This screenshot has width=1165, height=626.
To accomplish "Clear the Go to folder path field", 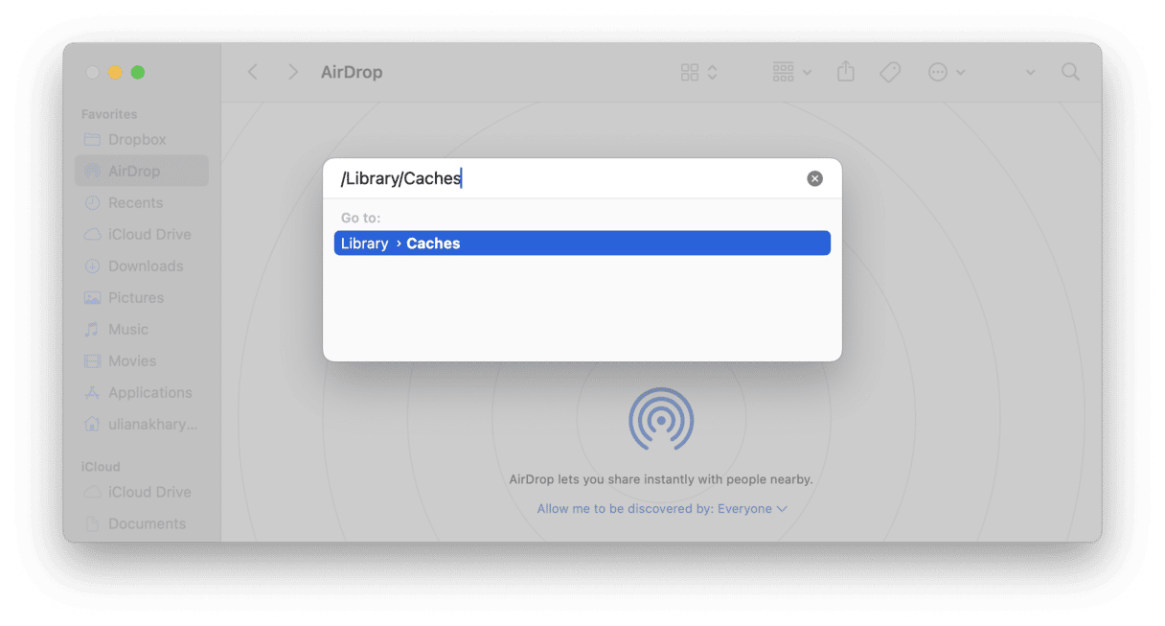I will tap(814, 178).
